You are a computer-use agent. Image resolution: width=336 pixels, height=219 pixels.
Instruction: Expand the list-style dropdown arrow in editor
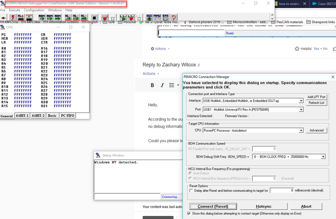coord(178,85)
